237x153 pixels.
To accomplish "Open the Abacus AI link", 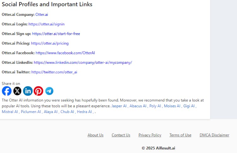I will pyautogui.click(x=138, y=106).
